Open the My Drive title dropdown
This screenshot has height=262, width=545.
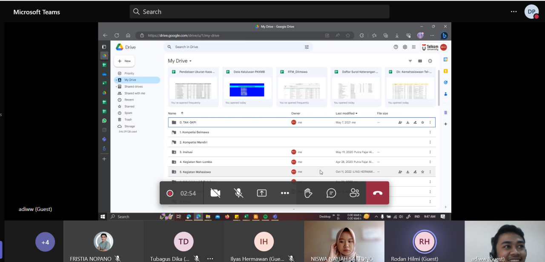180,61
